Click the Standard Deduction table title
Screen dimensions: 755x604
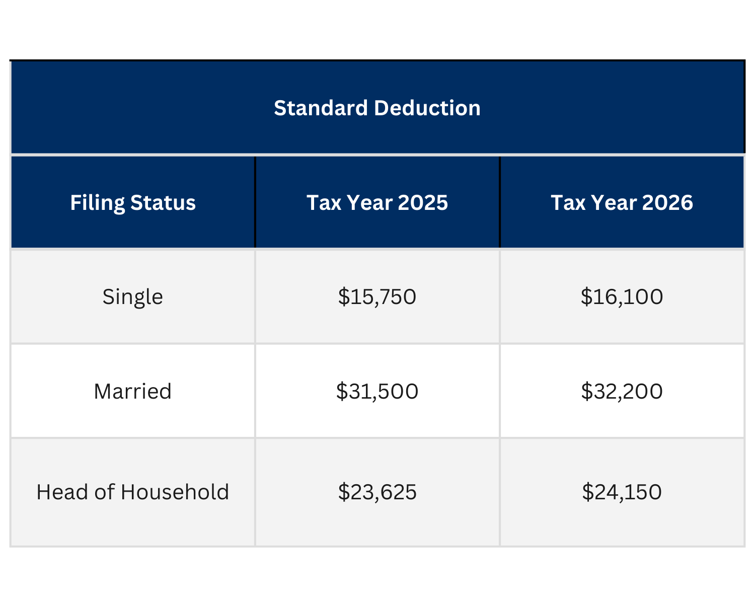[x=377, y=108]
